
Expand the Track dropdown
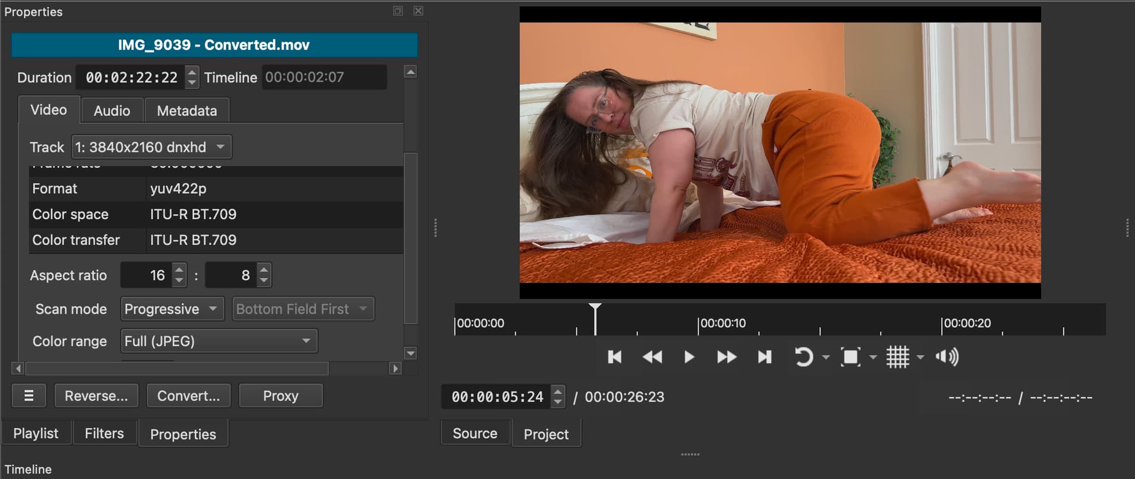click(x=151, y=147)
